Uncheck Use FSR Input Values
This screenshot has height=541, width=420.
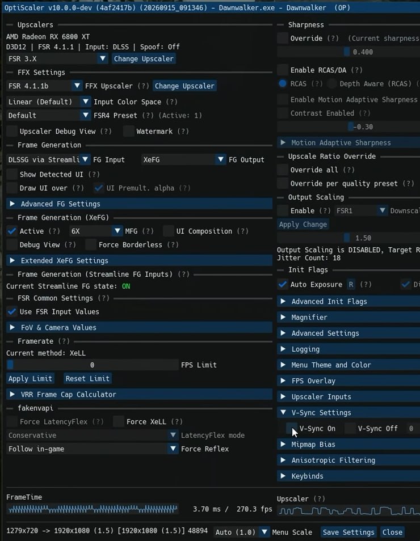(12, 311)
